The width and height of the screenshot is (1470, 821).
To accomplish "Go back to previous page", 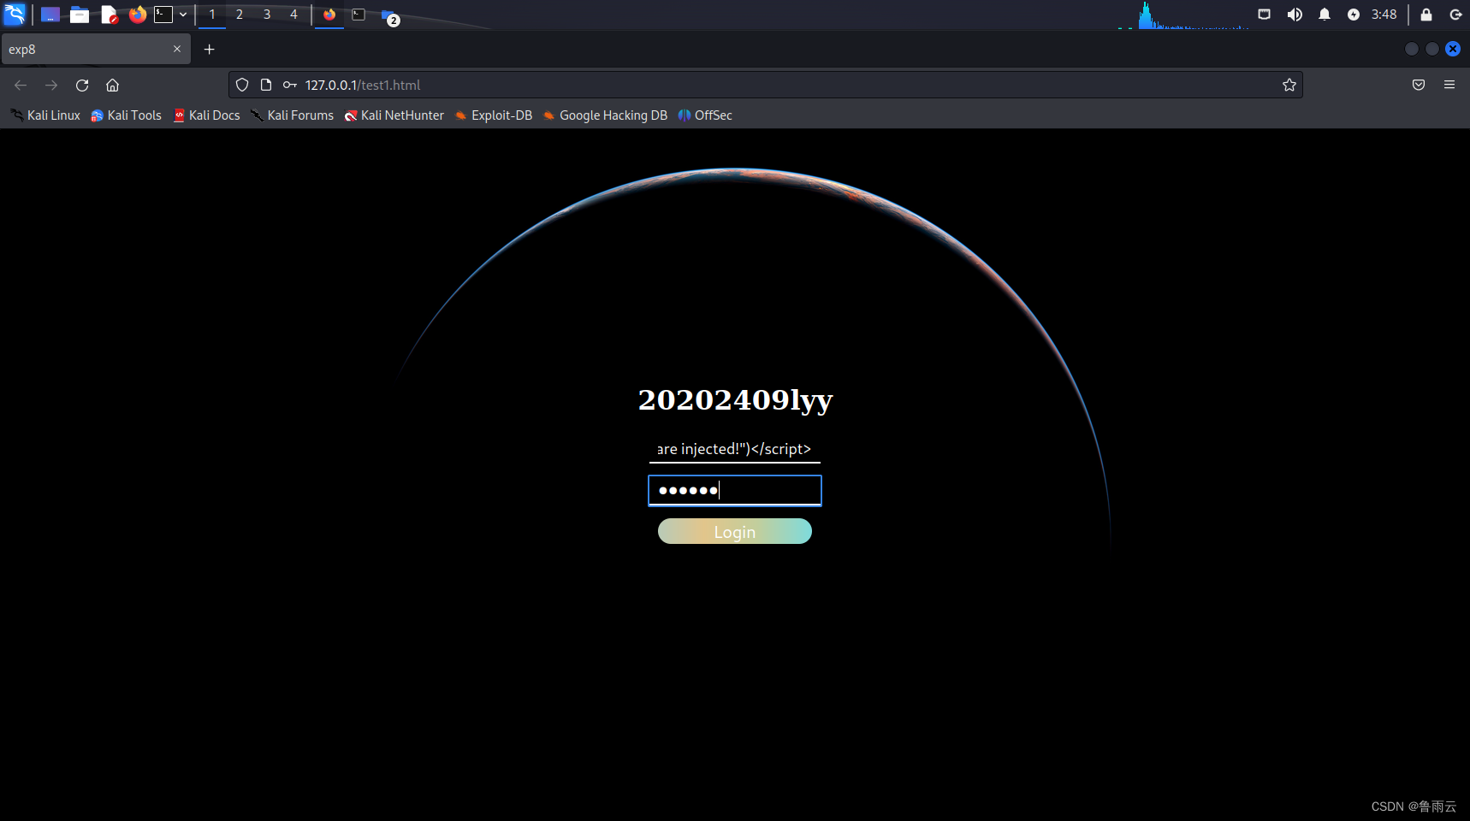I will (21, 85).
